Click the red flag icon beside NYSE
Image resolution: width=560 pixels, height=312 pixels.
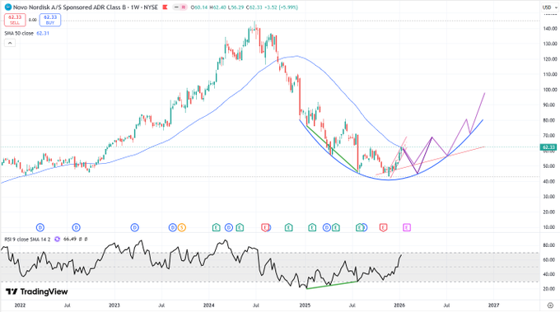pyautogui.click(x=165, y=7)
